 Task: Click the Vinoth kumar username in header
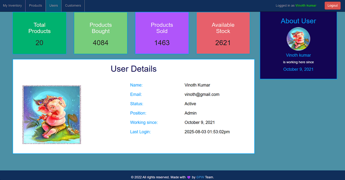click(x=306, y=5)
